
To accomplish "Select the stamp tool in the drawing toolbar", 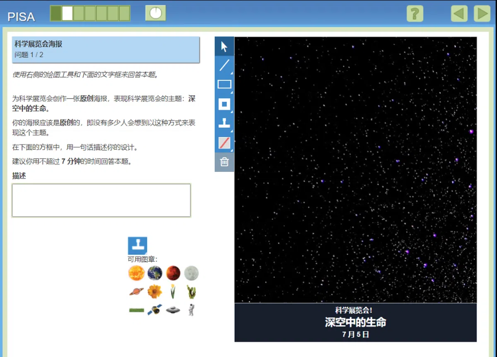I will click(x=224, y=123).
